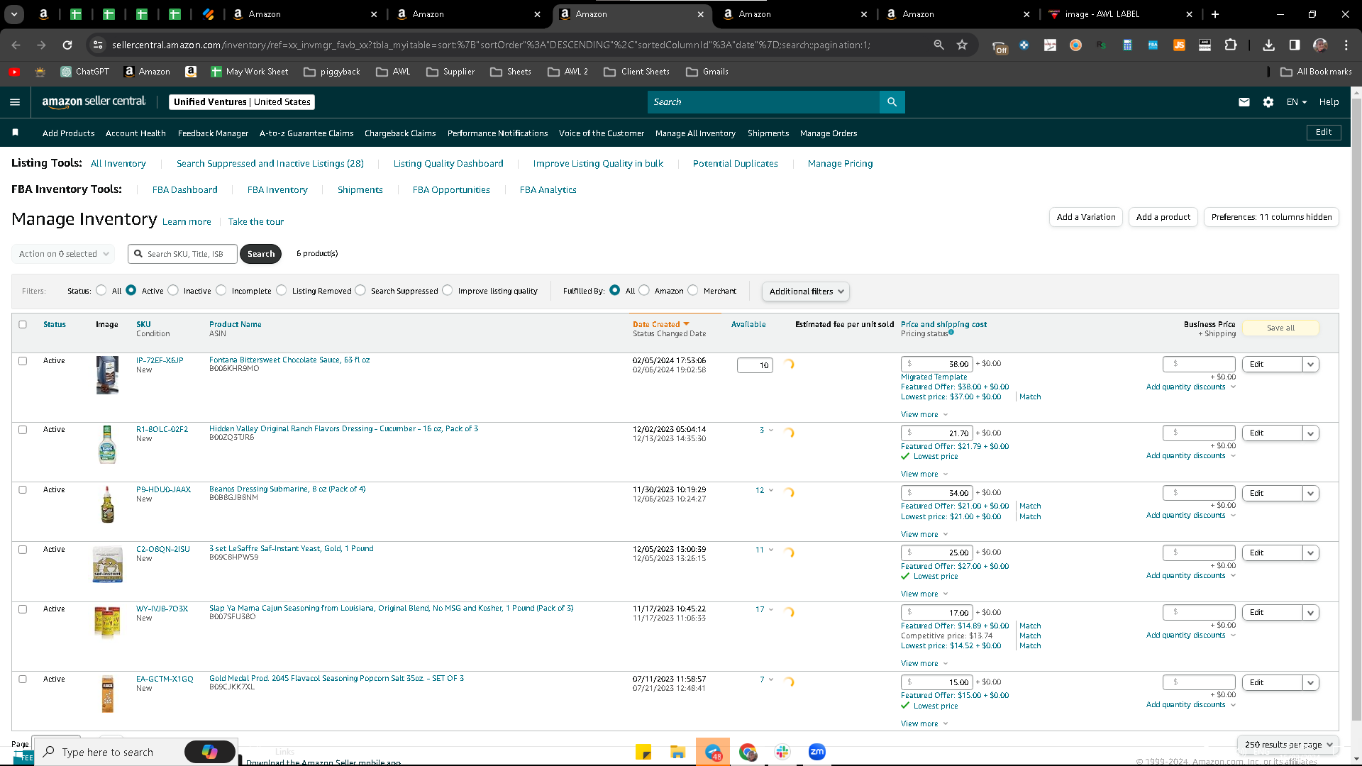
Task: Switch to the image - AWL LABEL tab
Action: tap(1121, 14)
